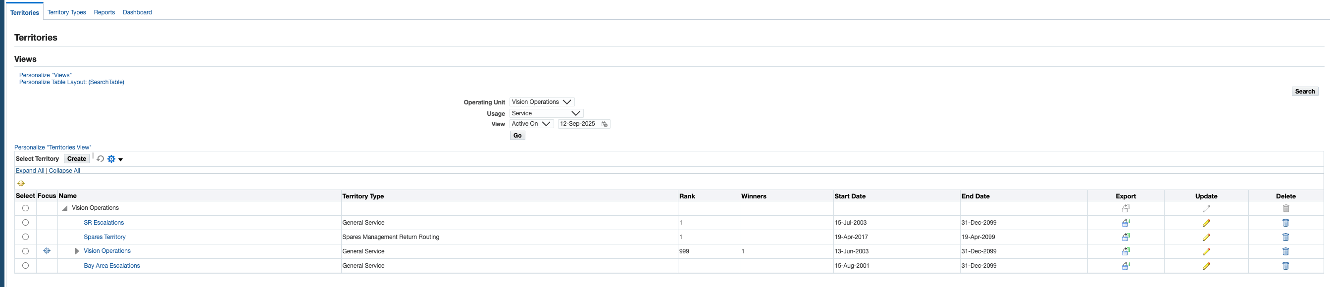The height and width of the screenshot is (287, 1330).
Task: Focus on the Vision Operations child territory
Action: pyautogui.click(x=47, y=251)
